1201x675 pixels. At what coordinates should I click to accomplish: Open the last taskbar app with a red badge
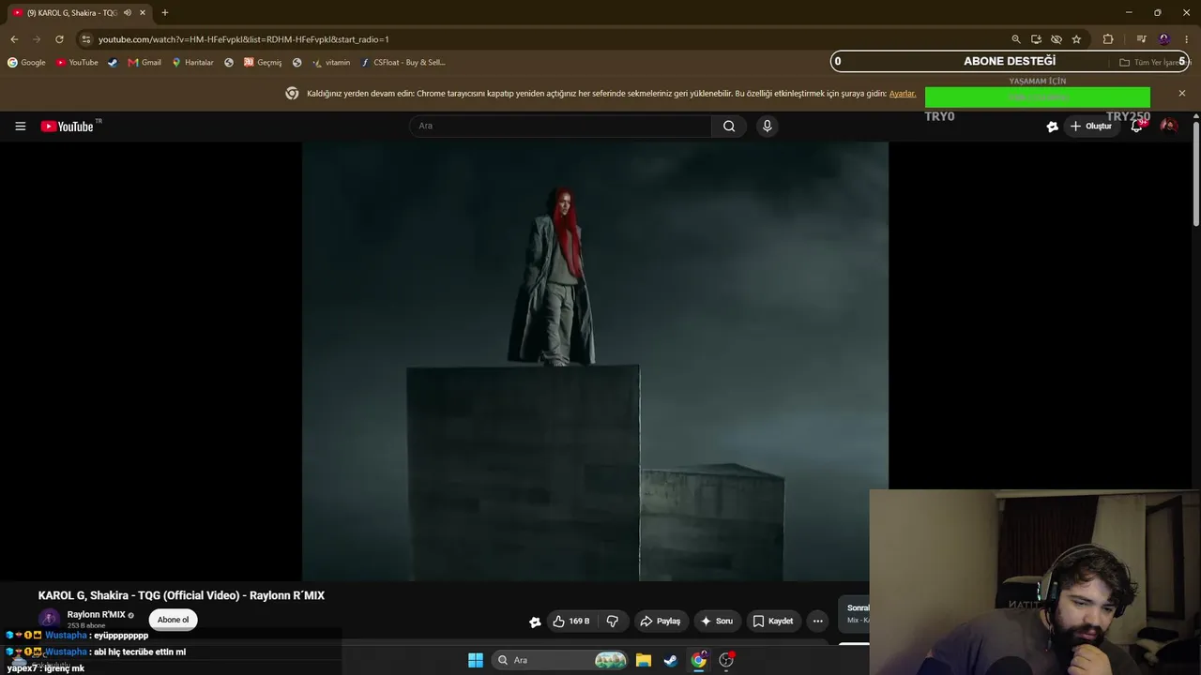726,660
